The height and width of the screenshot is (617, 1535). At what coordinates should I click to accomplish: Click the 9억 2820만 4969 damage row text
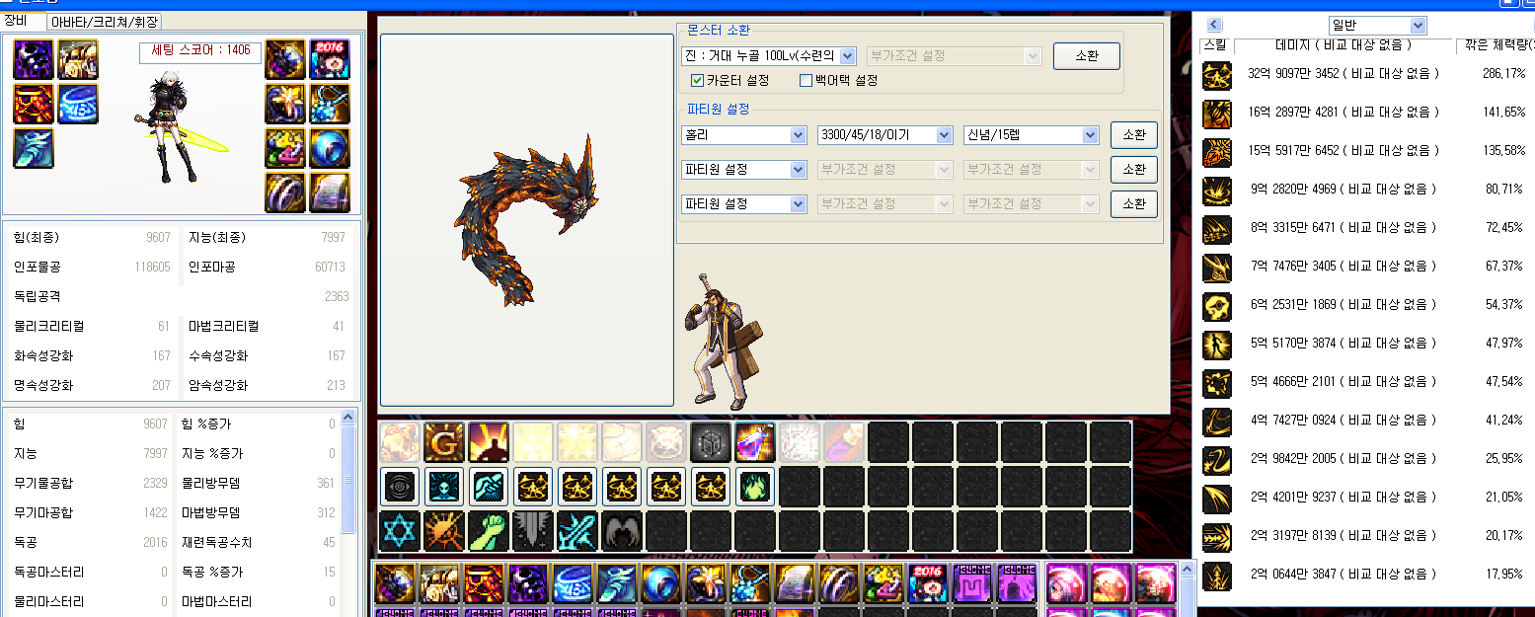(1343, 190)
